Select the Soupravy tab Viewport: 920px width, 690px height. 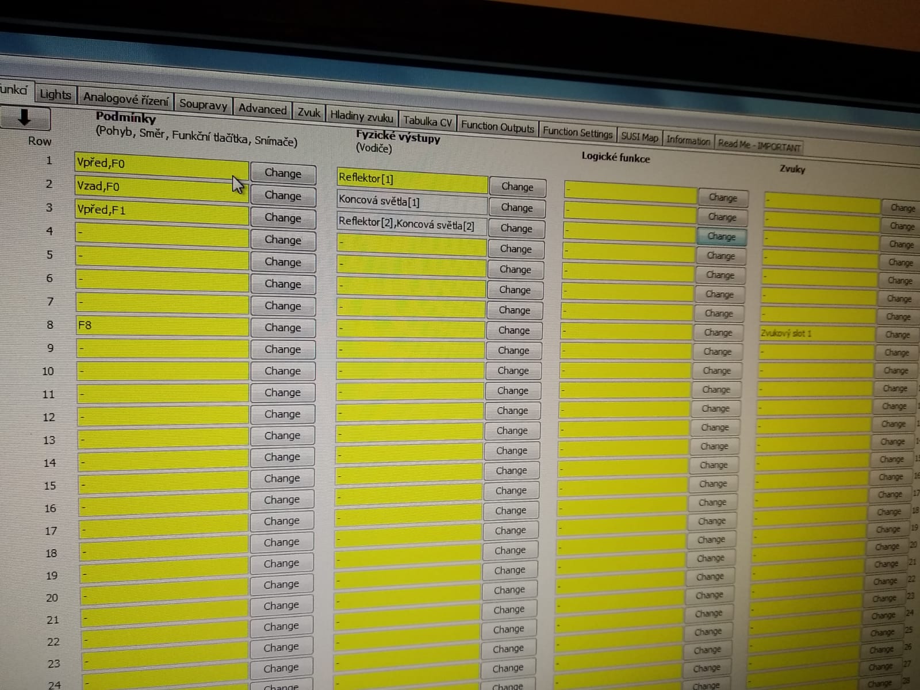click(x=203, y=105)
